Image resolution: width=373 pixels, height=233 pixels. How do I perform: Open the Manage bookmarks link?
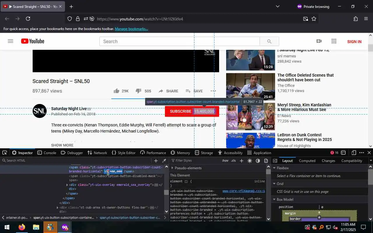tap(131, 29)
